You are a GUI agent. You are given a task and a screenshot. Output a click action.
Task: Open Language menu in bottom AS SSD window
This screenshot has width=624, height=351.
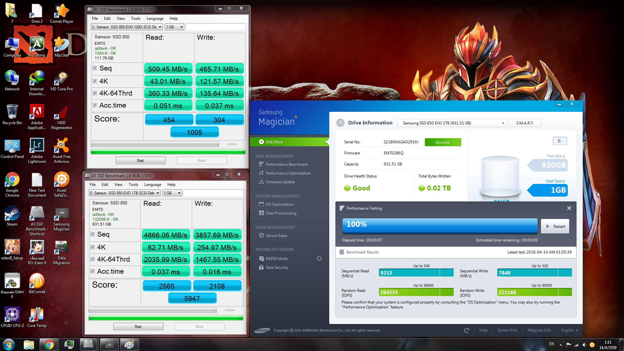click(152, 185)
